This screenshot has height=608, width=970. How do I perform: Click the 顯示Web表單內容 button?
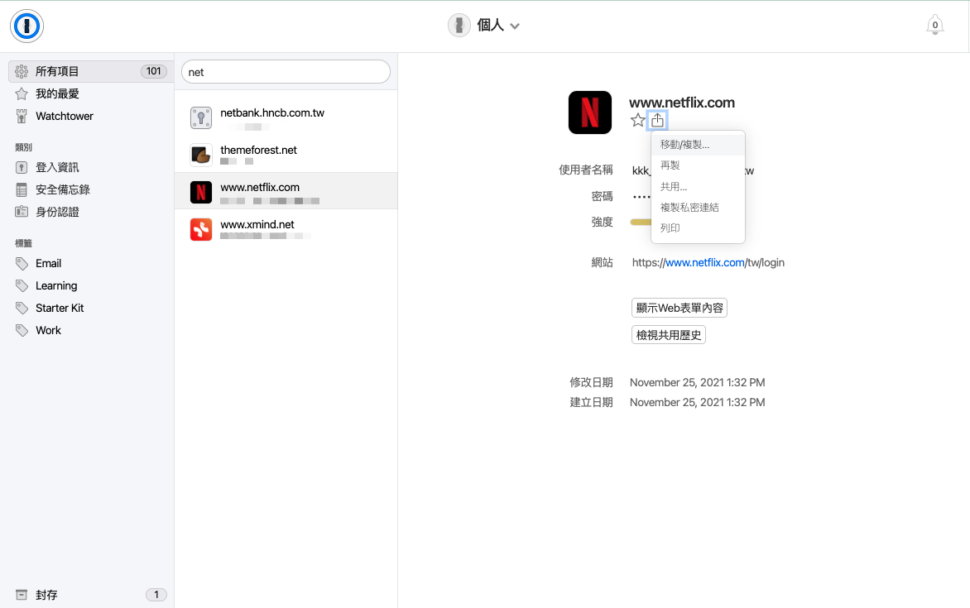[x=679, y=308]
